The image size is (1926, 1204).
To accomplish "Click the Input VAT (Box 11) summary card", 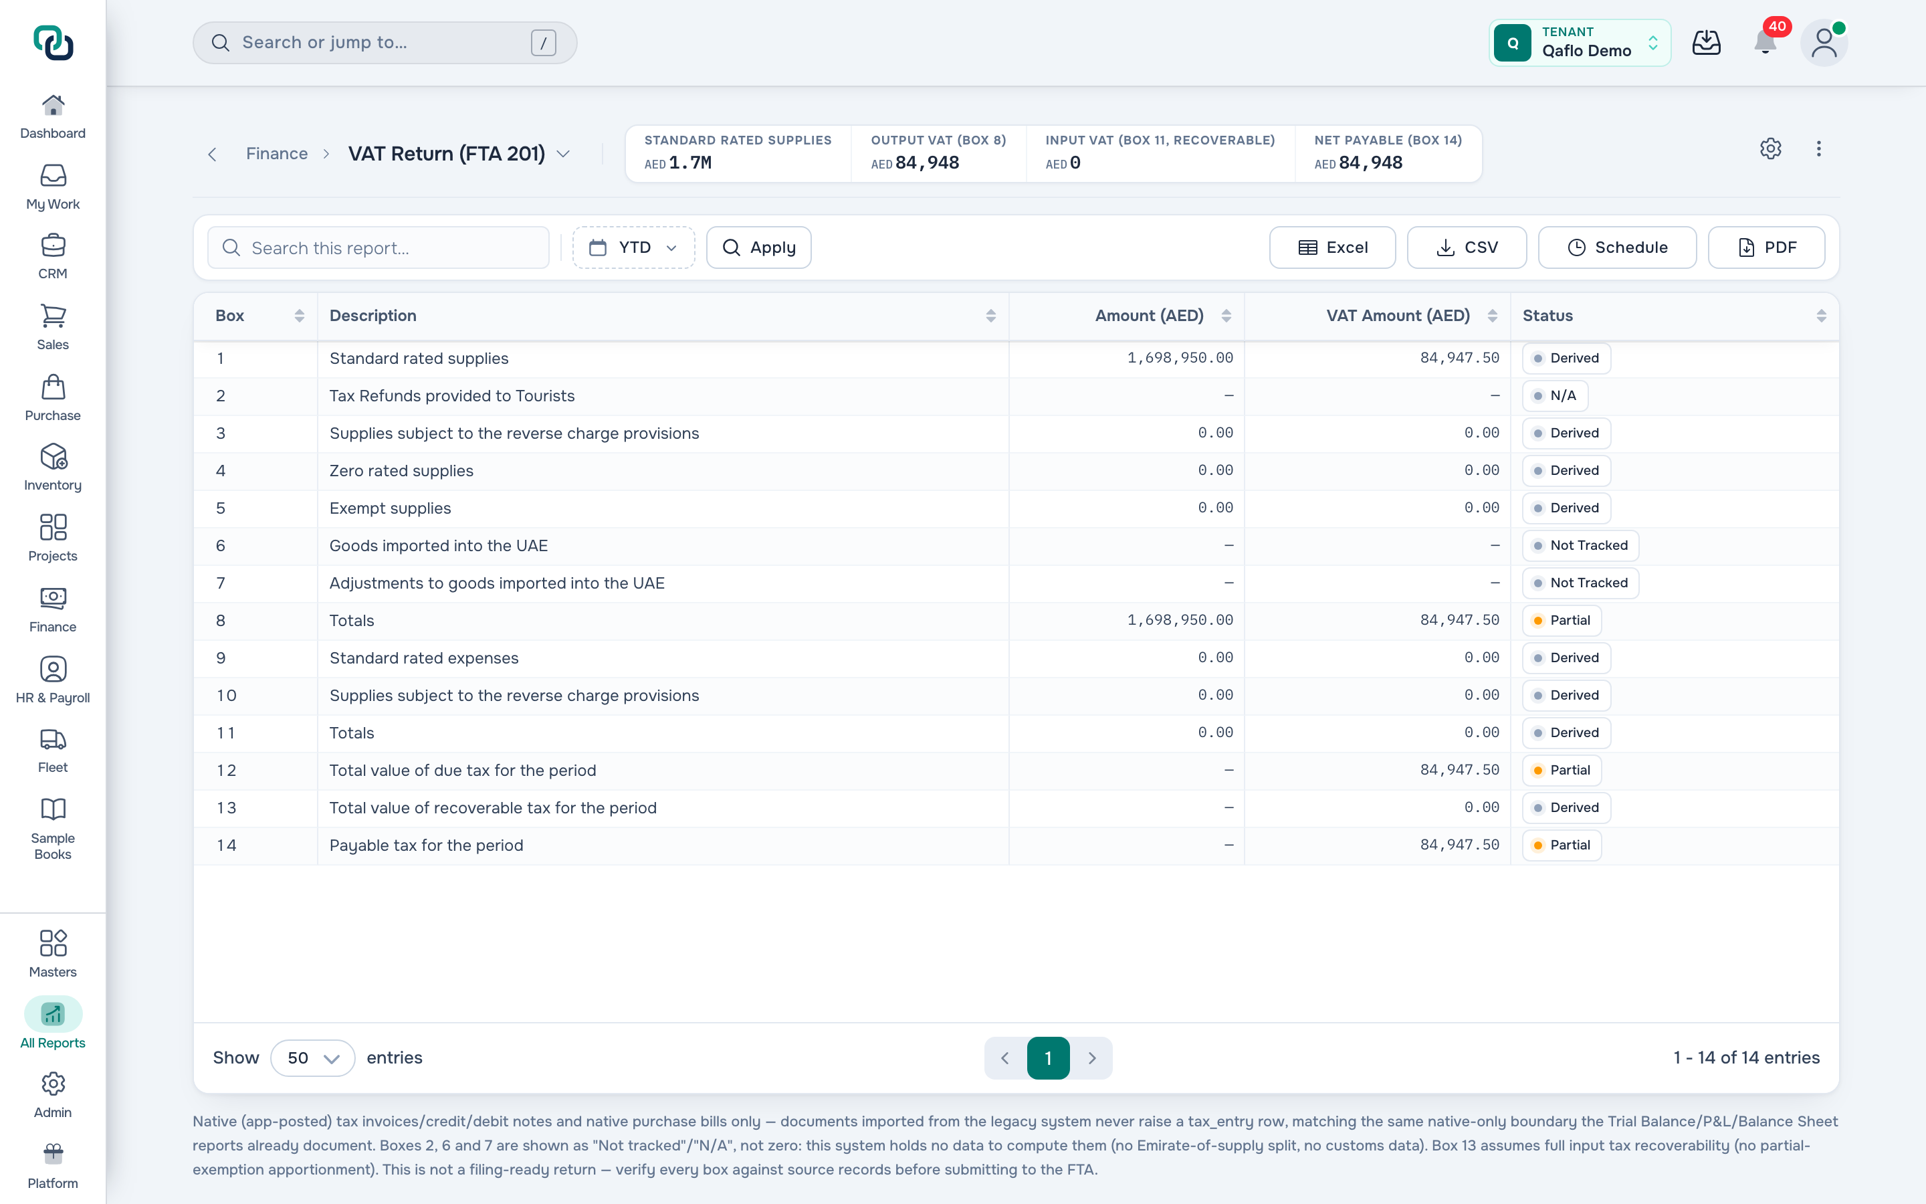I will pos(1160,153).
